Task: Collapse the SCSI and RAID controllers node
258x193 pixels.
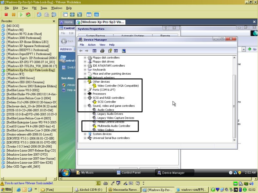Action: click(x=85, y=98)
